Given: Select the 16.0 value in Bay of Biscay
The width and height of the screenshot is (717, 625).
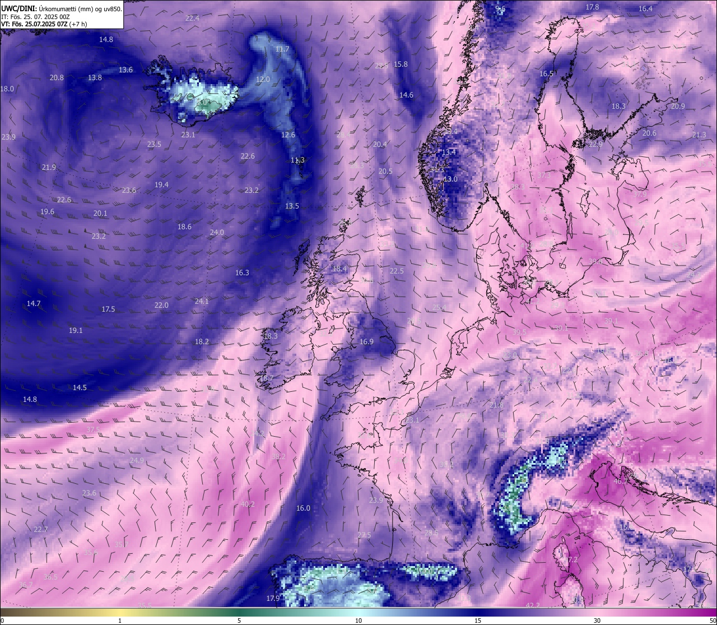Looking at the screenshot, I should tap(303, 508).
